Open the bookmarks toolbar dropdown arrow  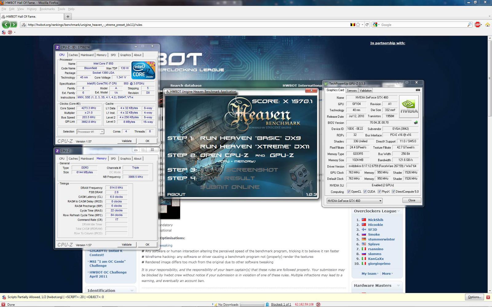pos(14,32)
